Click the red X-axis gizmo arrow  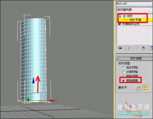(x=52, y=101)
